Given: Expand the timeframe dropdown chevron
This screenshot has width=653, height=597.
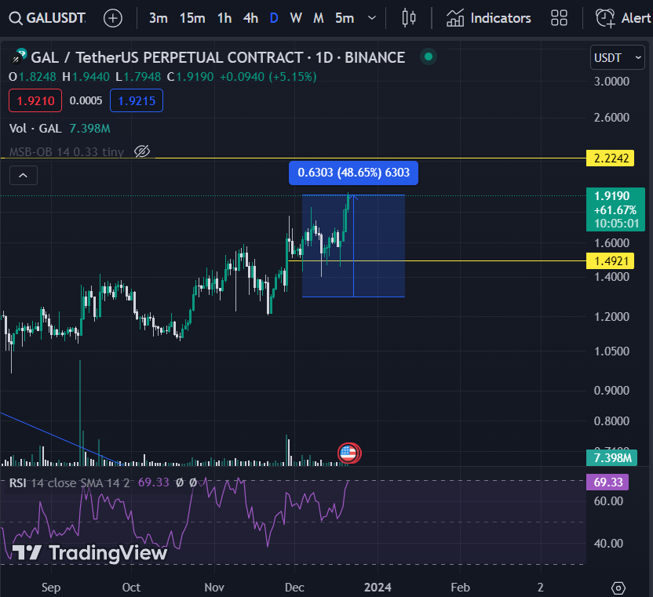Looking at the screenshot, I should click(372, 18).
